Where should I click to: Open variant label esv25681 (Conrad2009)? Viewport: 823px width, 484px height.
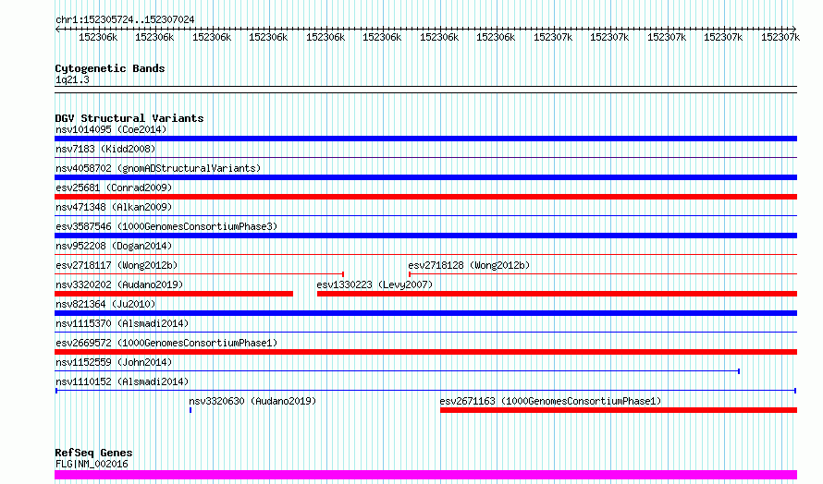[114, 188]
